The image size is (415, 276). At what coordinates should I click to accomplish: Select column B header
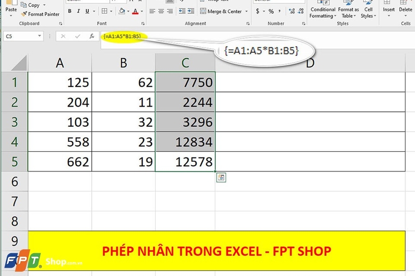click(x=123, y=63)
